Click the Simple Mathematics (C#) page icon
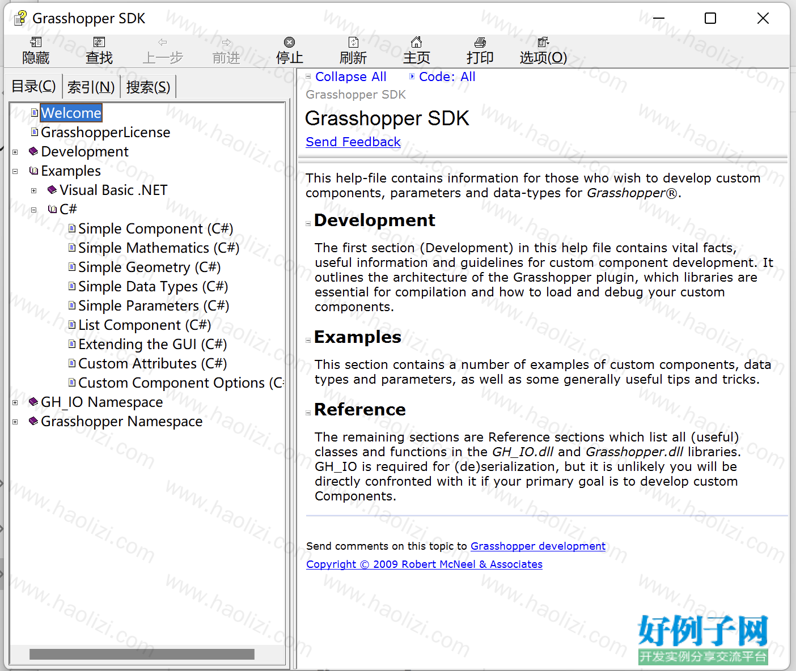 (72, 248)
